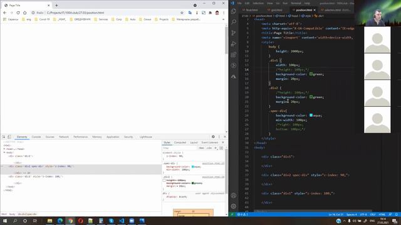This screenshot has height=225, width=401.
Task: Open VS Code File menu
Action: 239,3
